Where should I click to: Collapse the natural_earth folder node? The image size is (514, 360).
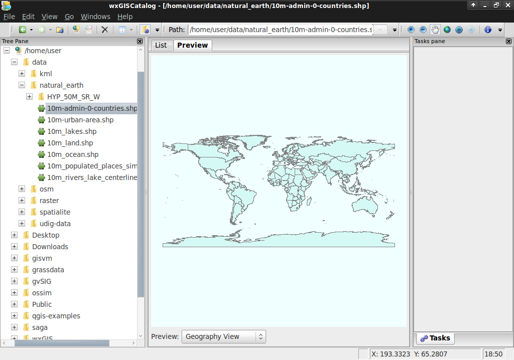tap(22, 85)
